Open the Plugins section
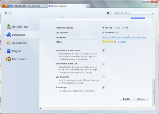 [22, 51]
